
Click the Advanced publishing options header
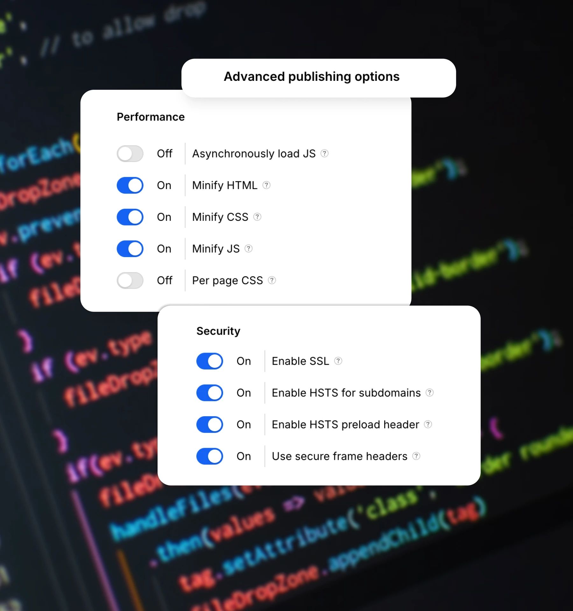coord(312,76)
